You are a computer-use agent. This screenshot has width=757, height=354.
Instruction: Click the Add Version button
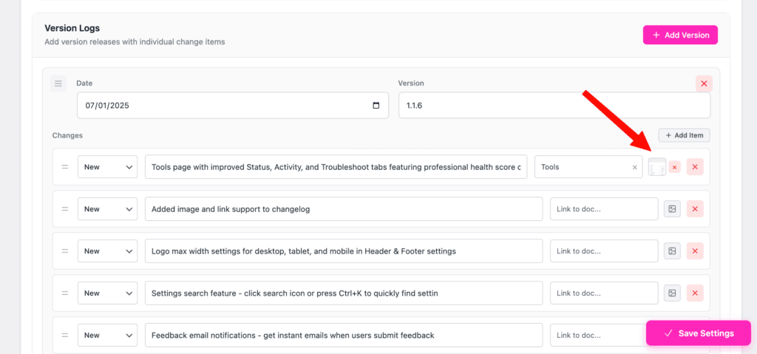pyautogui.click(x=680, y=35)
